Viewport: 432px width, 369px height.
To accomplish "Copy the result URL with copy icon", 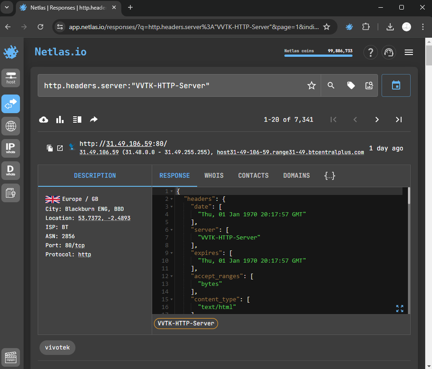I will 49,148.
